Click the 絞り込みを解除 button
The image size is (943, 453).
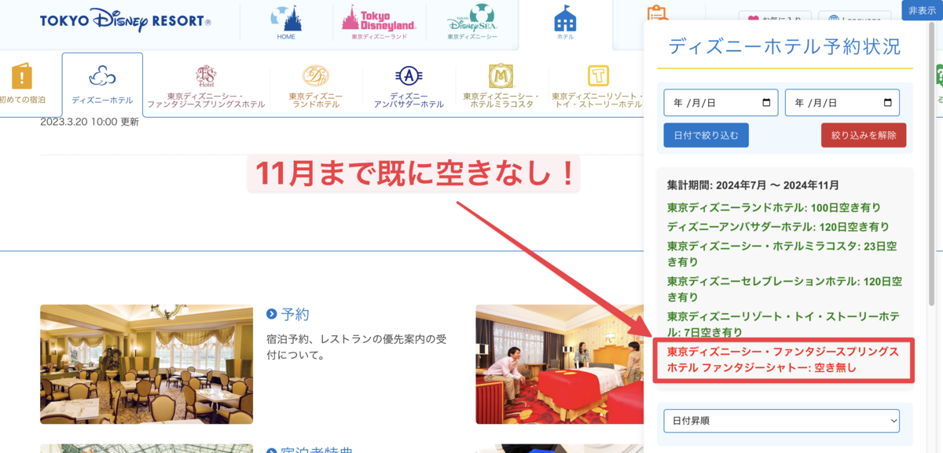[863, 135]
